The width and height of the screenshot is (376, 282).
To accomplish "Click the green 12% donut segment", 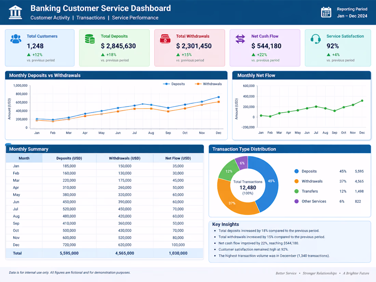I will 229,171.
